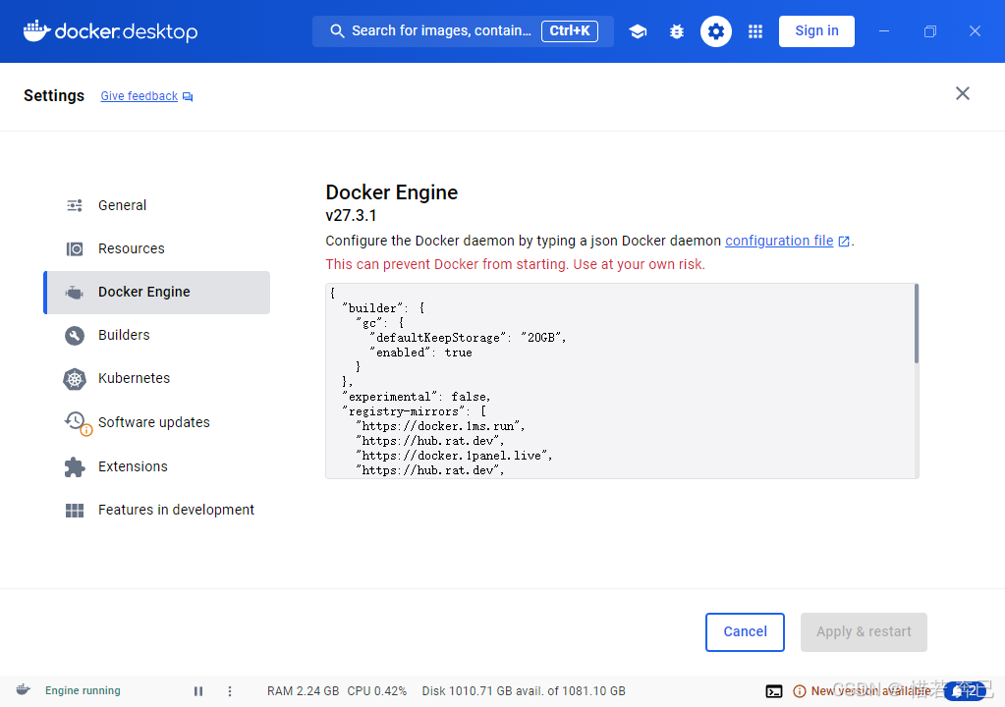Close the Settings panel with X

pyautogui.click(x=962, y=93)
